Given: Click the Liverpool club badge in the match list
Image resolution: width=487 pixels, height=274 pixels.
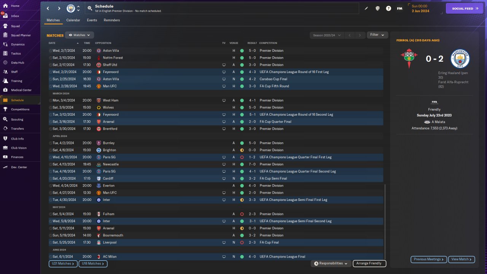Looking at the screenshot, I should click(x=99, y=242).
